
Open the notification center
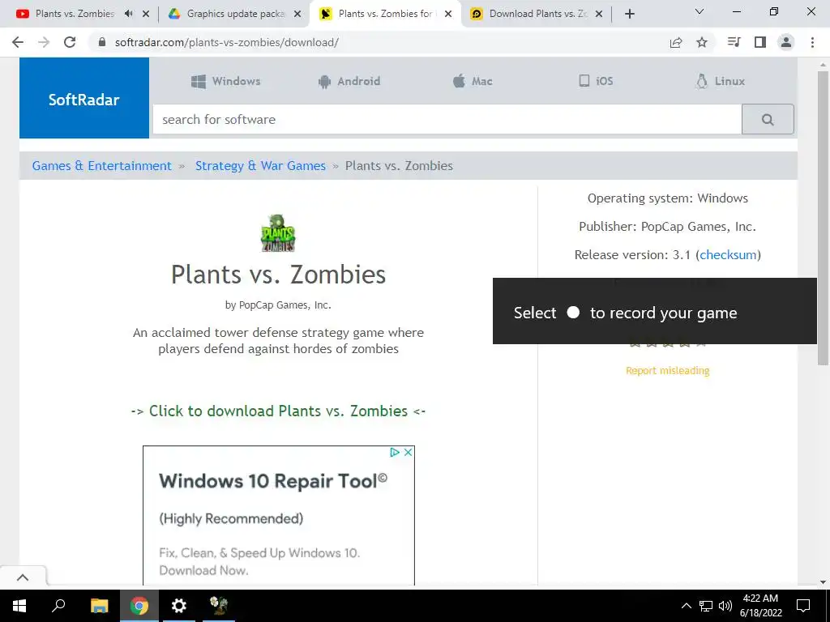pos(803,606)
